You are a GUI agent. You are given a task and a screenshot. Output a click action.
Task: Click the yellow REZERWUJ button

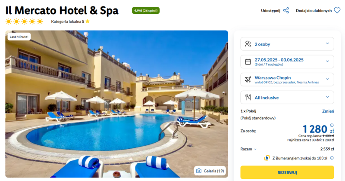click(x=287, y=172)
